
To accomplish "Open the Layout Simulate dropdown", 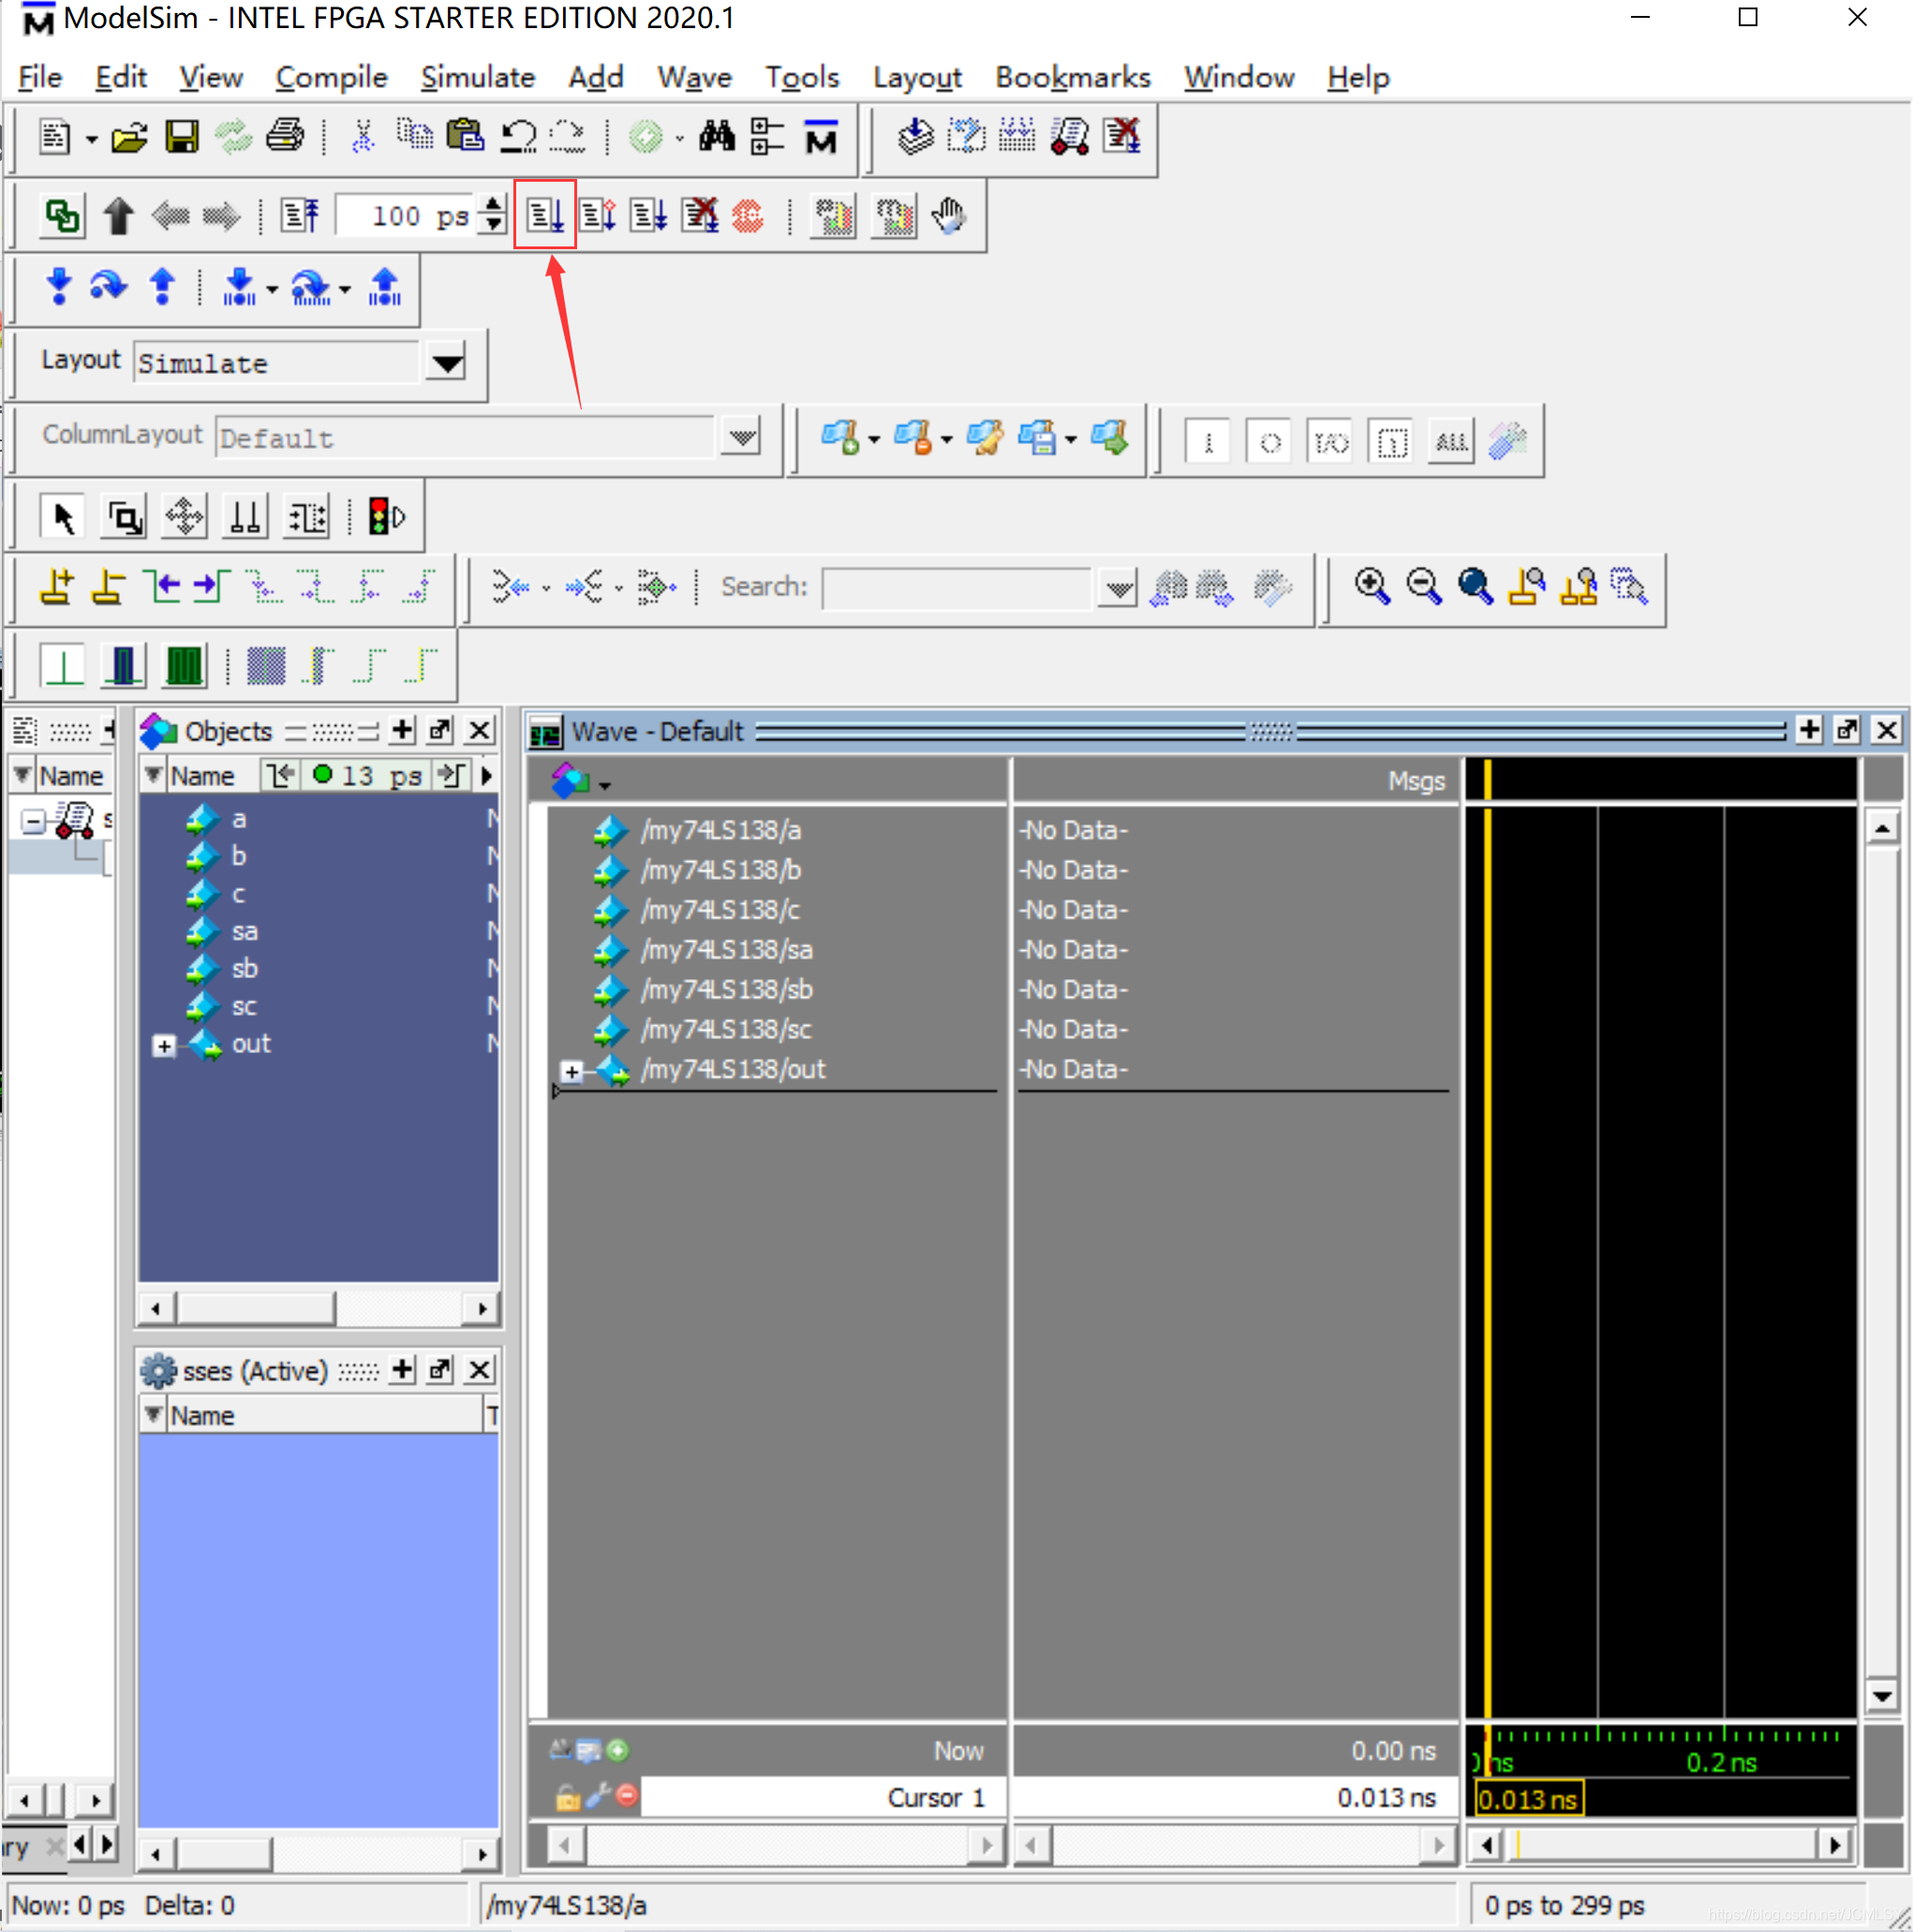I will (446, 362).
